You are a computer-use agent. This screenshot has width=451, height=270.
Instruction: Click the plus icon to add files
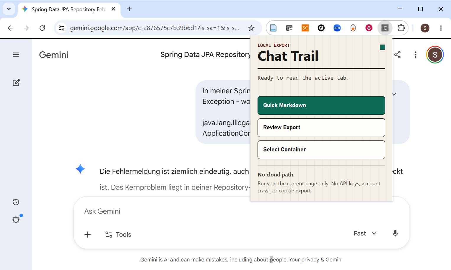coord(88,235)
